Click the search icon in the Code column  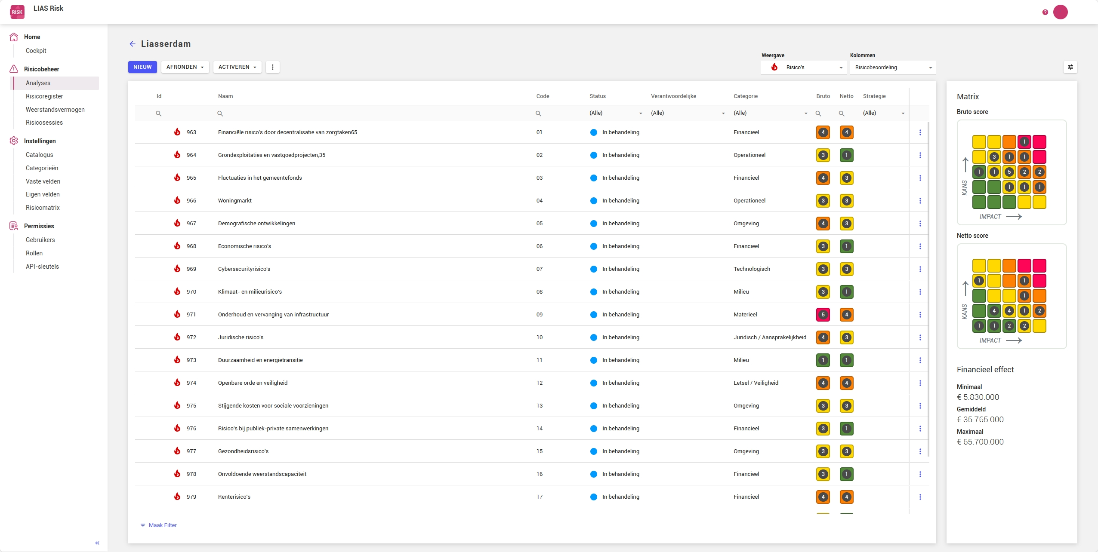(x=538, y=113)
